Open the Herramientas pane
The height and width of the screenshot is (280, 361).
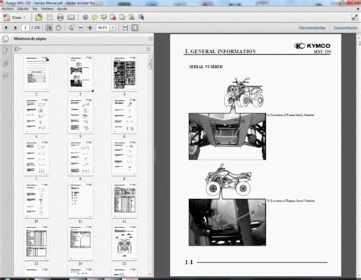click(x=312, y=27)
